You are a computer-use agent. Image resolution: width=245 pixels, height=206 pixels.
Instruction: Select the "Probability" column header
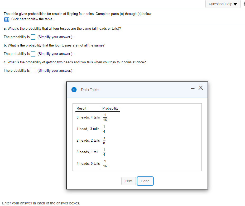[x=111, y=108]
